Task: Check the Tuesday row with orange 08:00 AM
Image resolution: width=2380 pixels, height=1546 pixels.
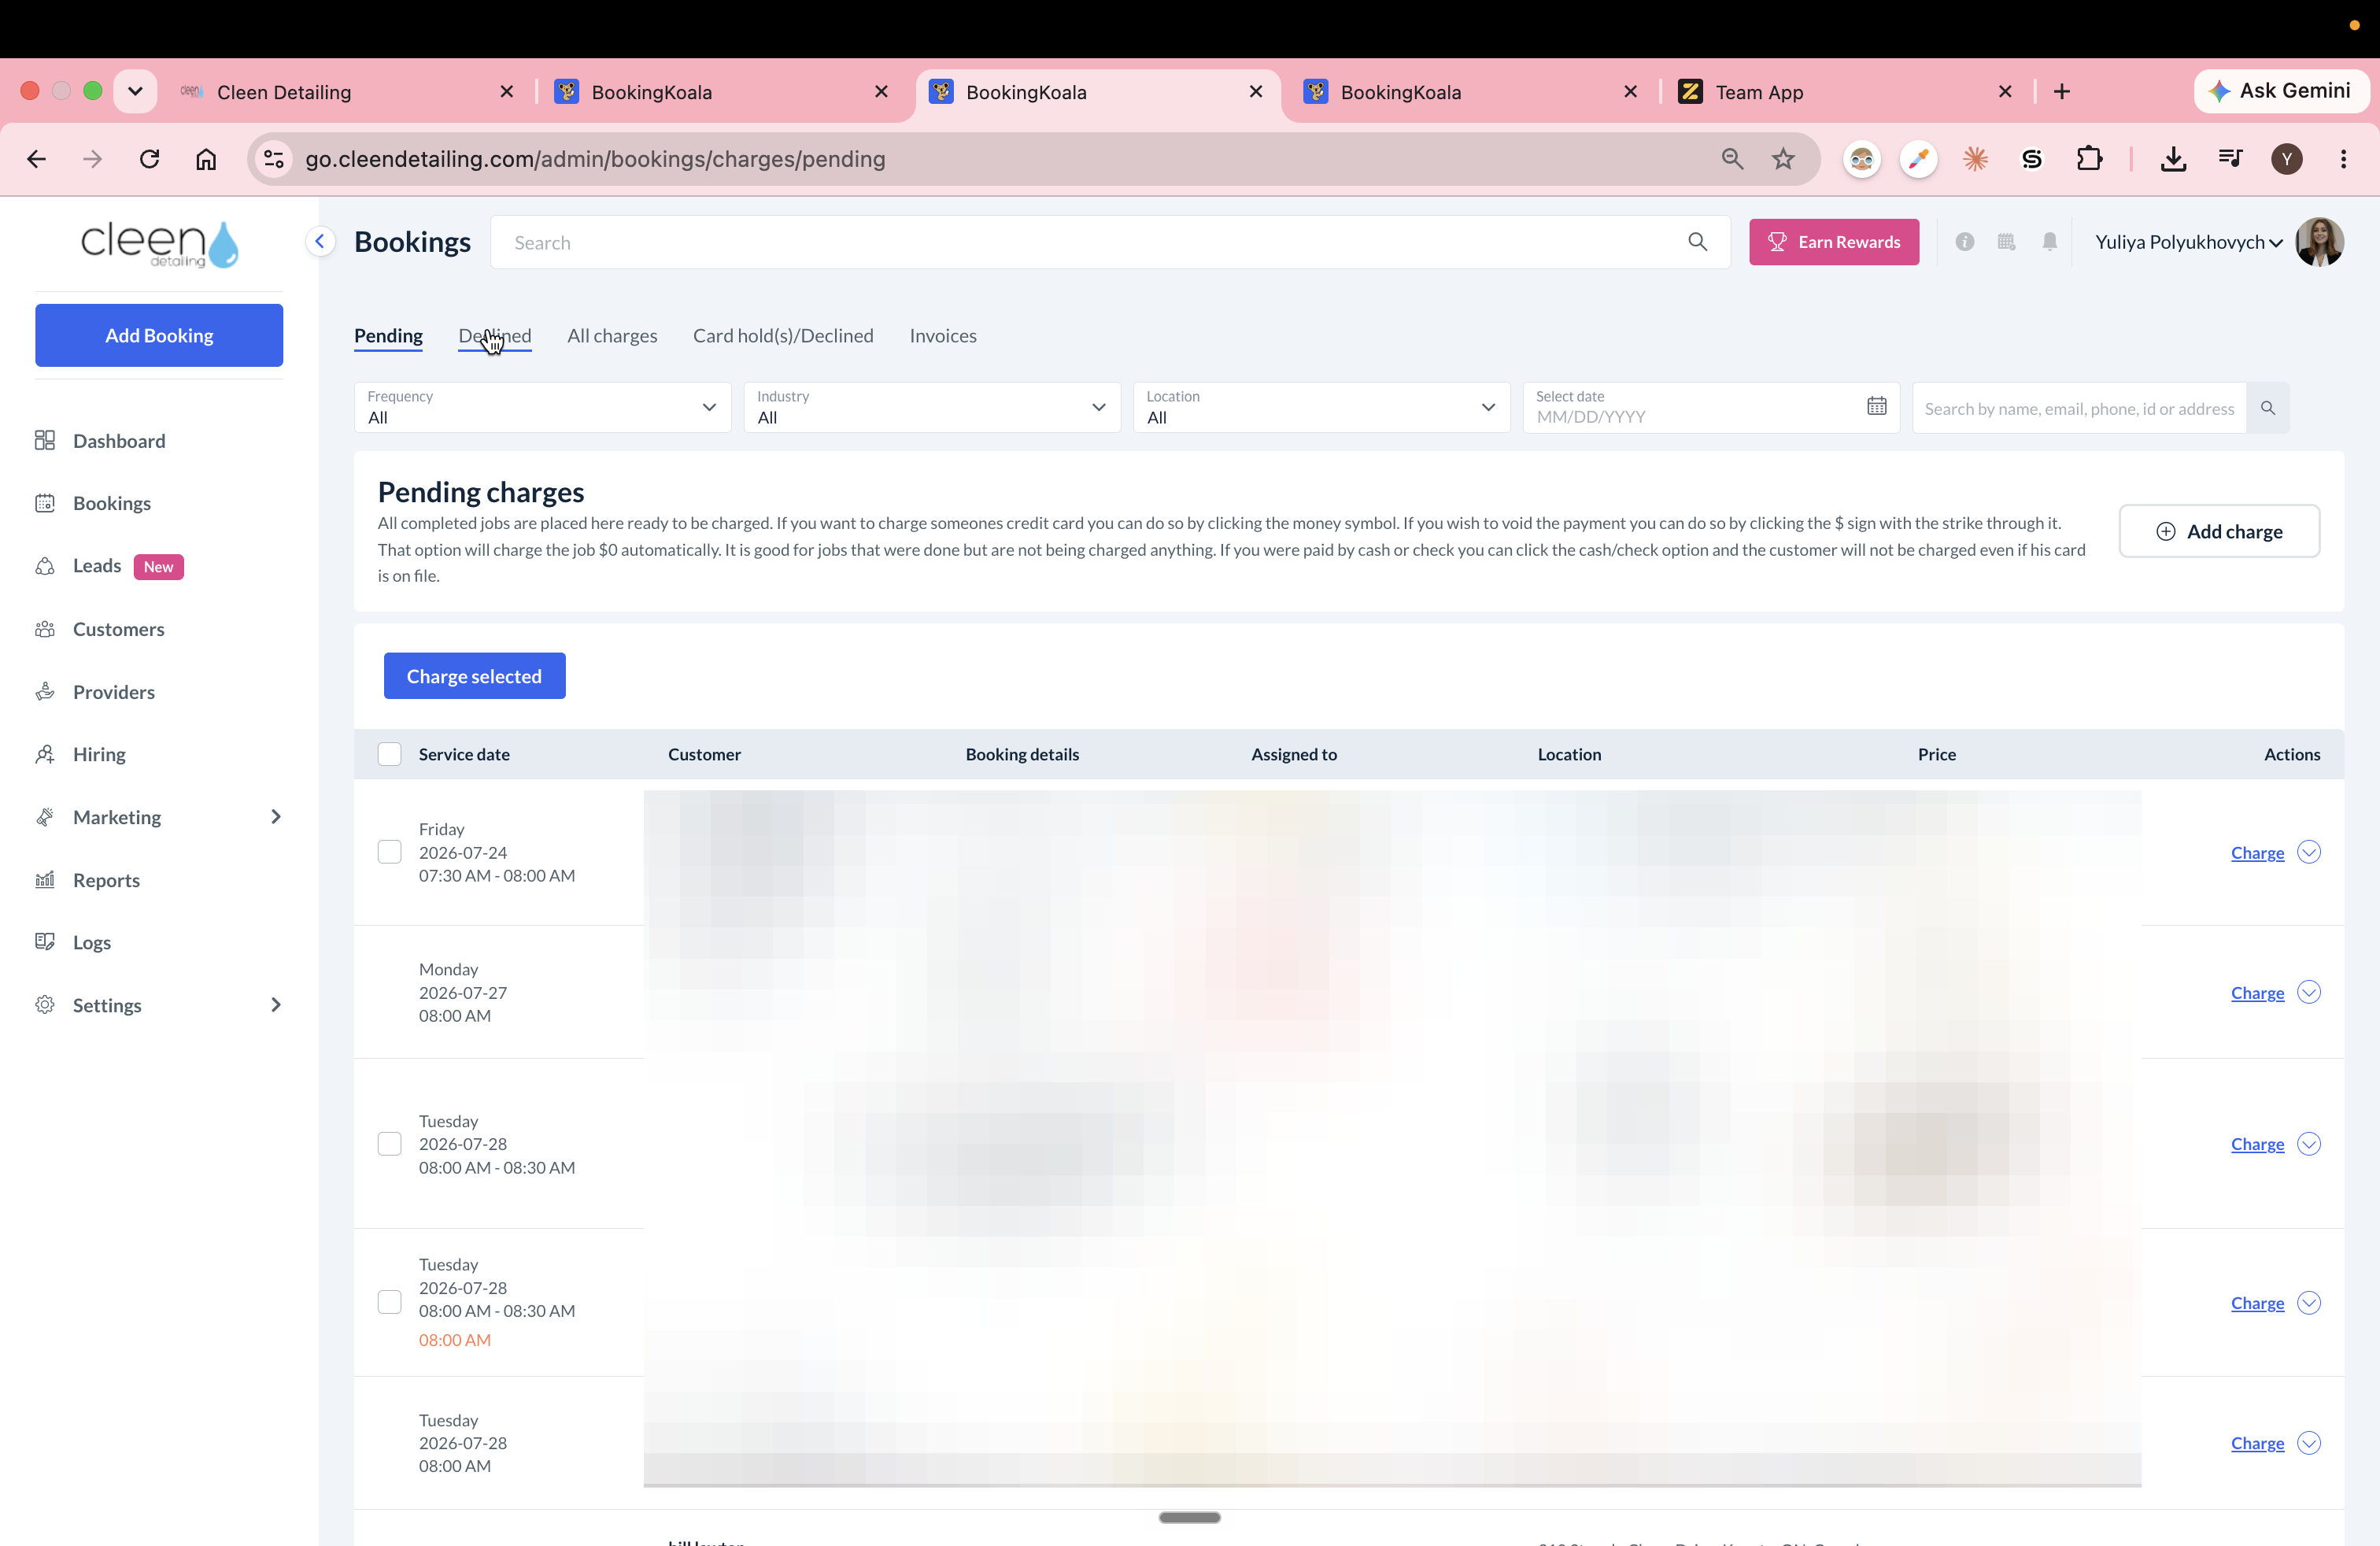Action: tap(389, 1302)
